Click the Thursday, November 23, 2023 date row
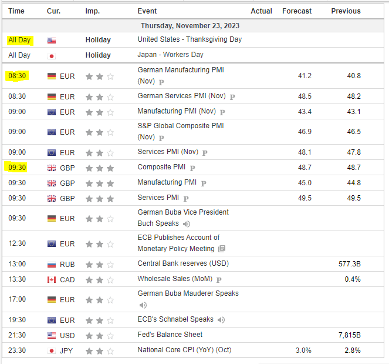 click(193, 26)
